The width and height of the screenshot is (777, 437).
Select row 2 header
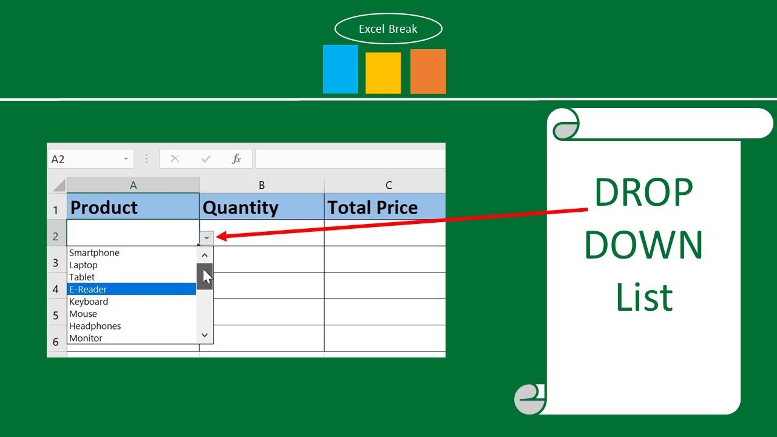click(56, 233)
